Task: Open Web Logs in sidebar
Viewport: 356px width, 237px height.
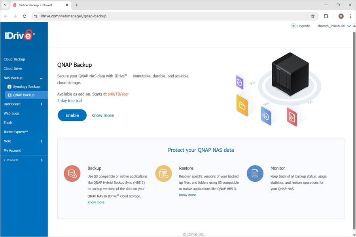Action: coord(11,113)
